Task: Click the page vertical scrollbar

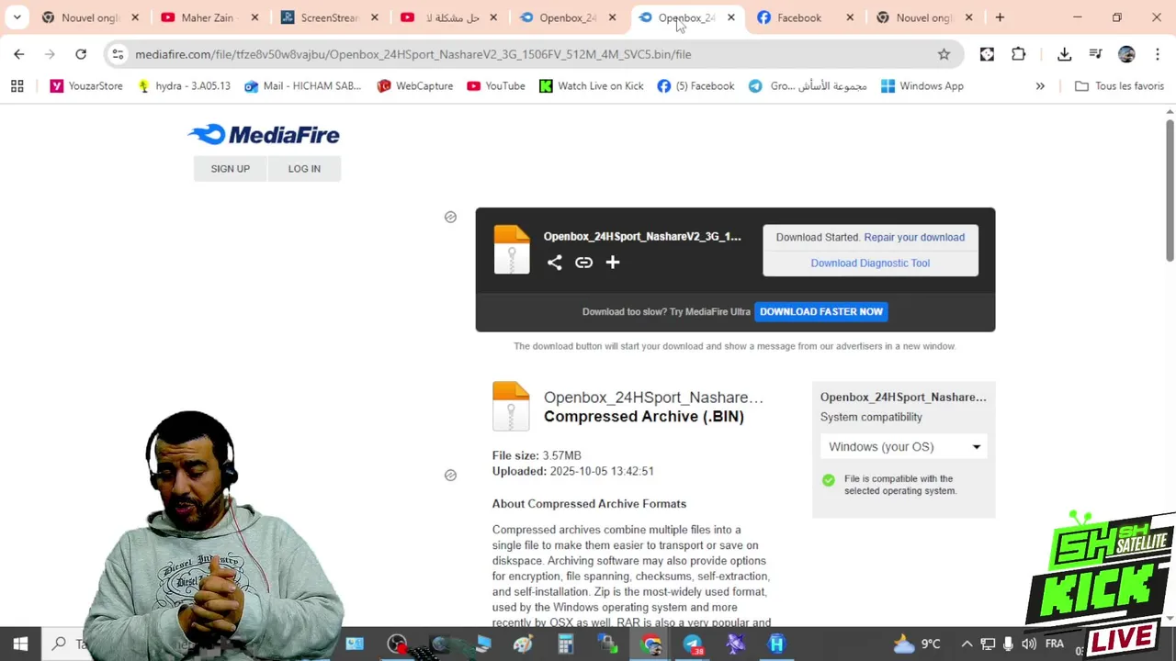Action: (1170, 190)
